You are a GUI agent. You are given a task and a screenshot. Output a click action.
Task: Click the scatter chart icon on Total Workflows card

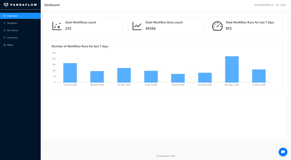coord(57,26)
